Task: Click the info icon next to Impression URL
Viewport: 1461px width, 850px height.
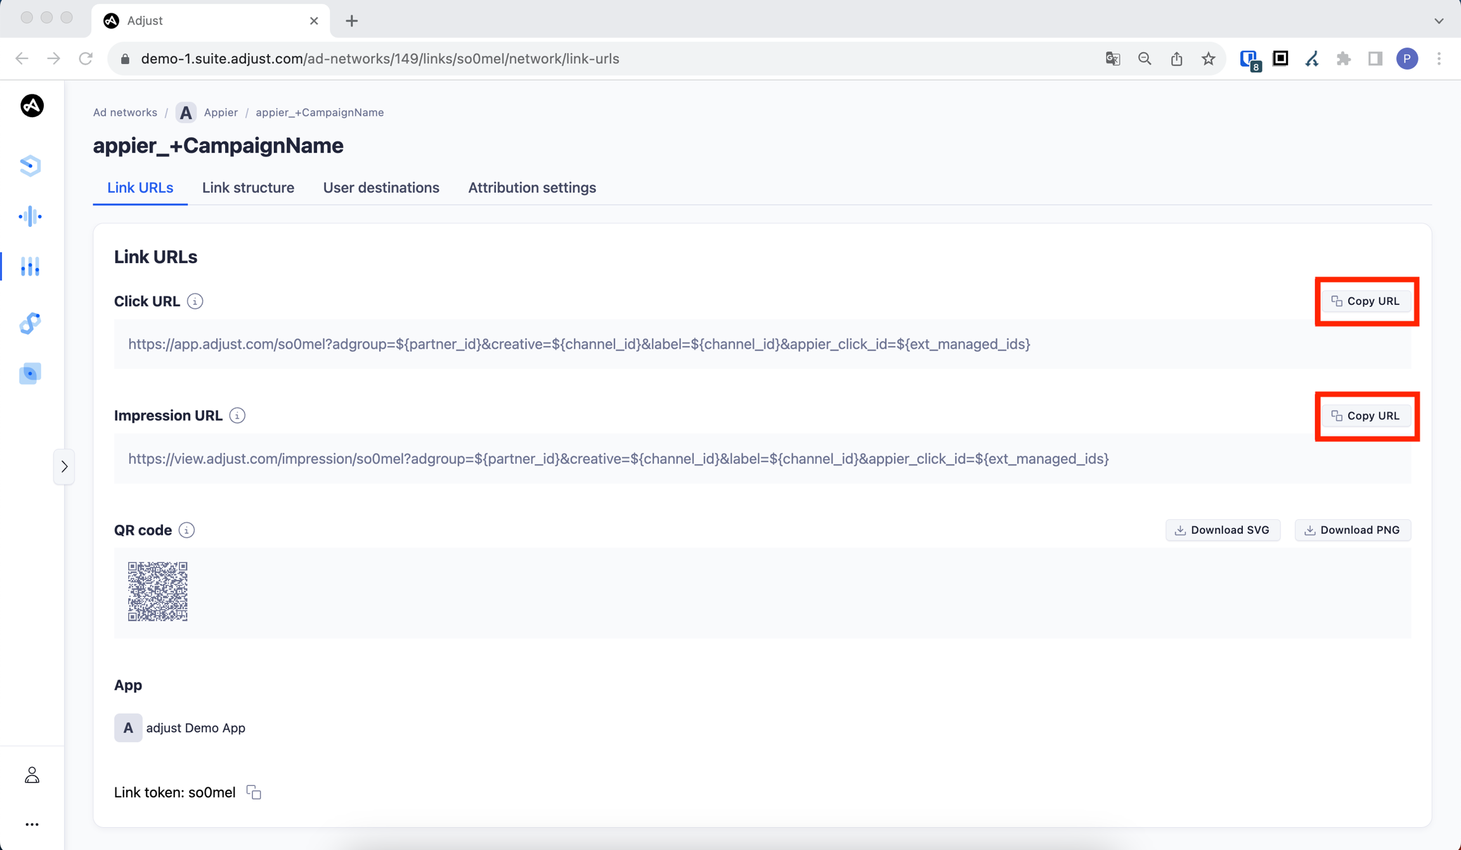Action: [x=237, y=416]
